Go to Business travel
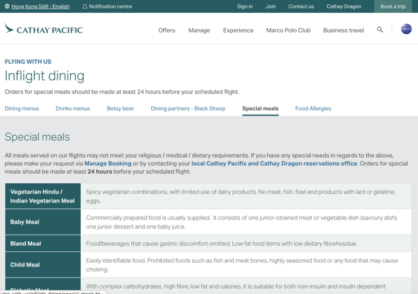The image size is (418, 294). click(x=343, y=30)
